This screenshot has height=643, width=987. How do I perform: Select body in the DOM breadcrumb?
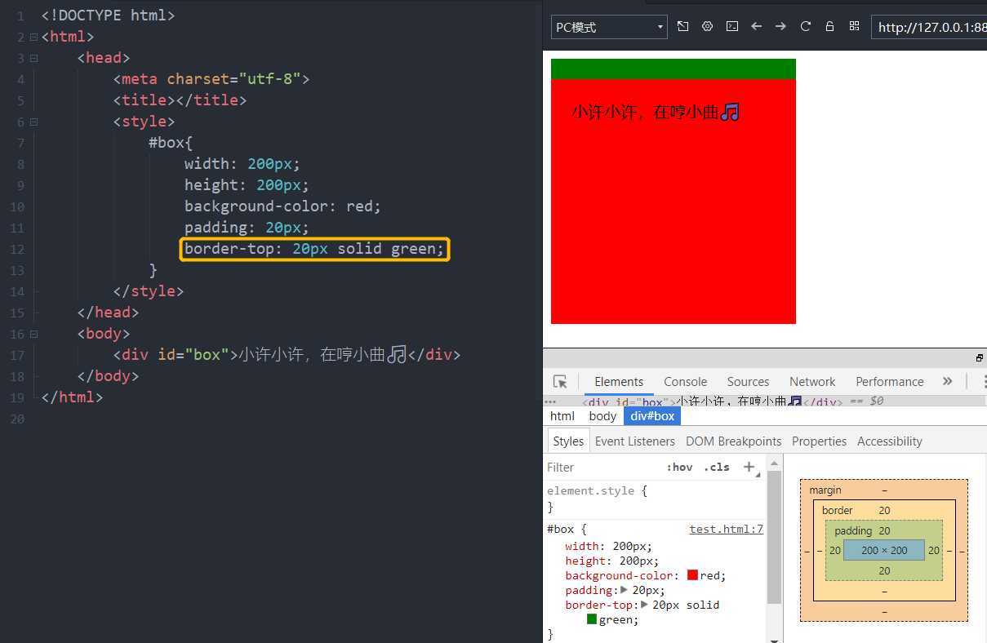click(x=602, y=416)
